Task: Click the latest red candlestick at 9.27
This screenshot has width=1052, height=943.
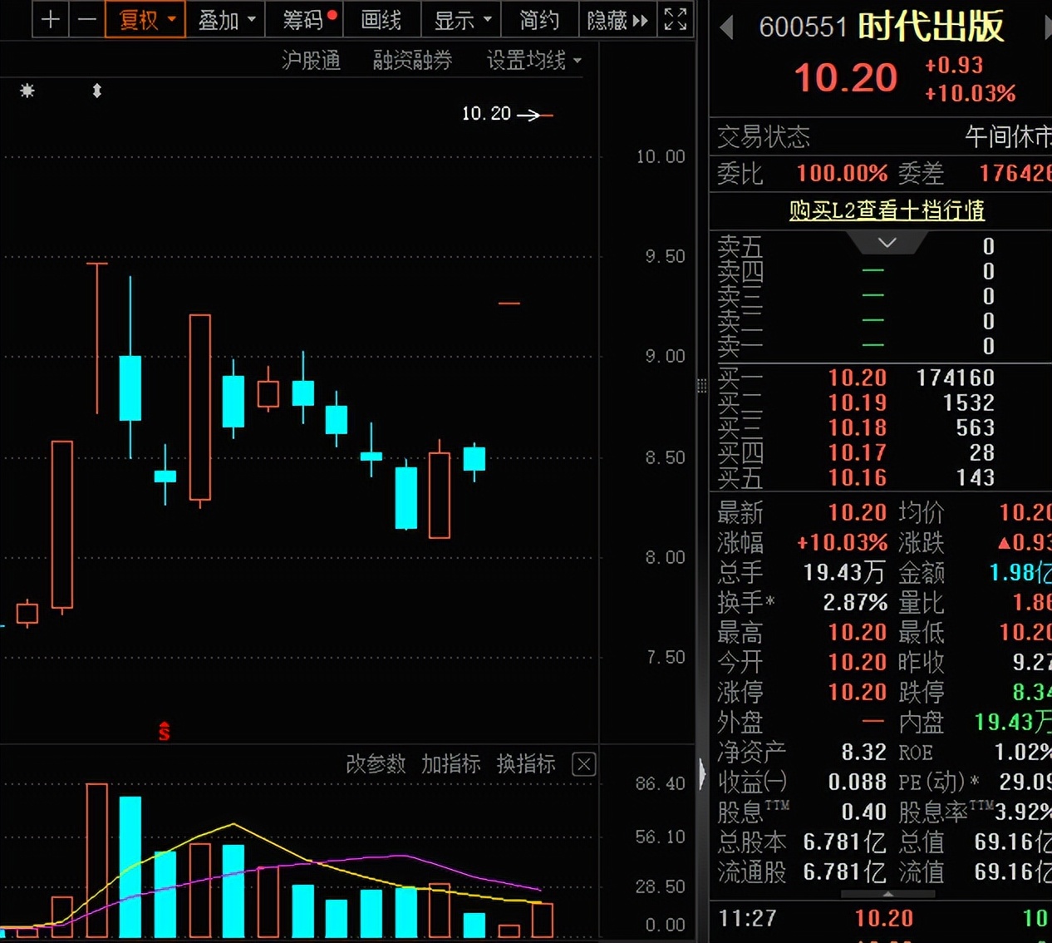Action: click(x=509, y=304)
